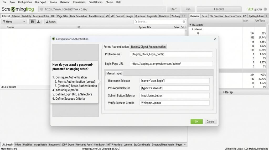Click the right panel vertical scrollbar
This screenshot has height=150, width=269.
[x=268, y=56]
